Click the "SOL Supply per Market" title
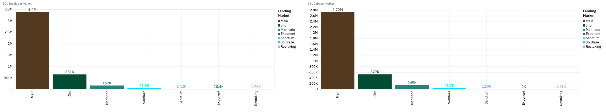The height and width of the screenshot is (112, 606). [x=17, y=4]
